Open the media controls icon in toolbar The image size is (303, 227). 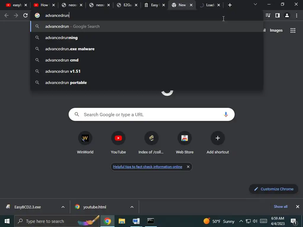pyautogui.click(x=268, y=15)
